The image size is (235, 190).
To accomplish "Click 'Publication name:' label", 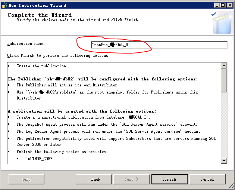I will click(26, 44).
